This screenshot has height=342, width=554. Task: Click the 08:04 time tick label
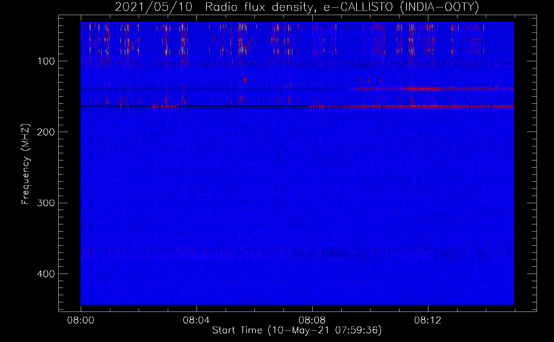coord(196,320)
